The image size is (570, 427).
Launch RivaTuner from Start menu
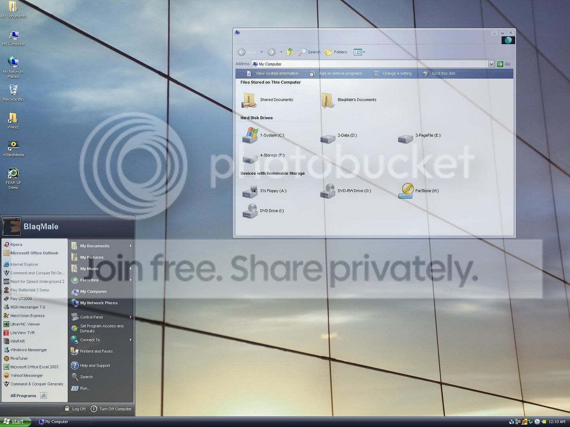pyautogui.click(x=16, y=359)
